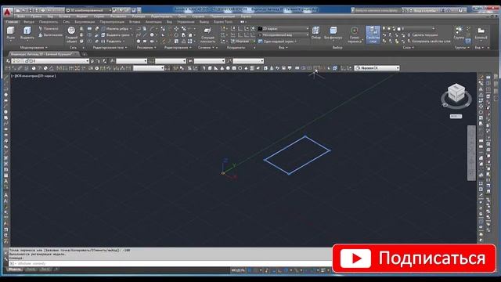Open the Свойства слоя layer properties
501x282 pixels.
pos(373,34)
